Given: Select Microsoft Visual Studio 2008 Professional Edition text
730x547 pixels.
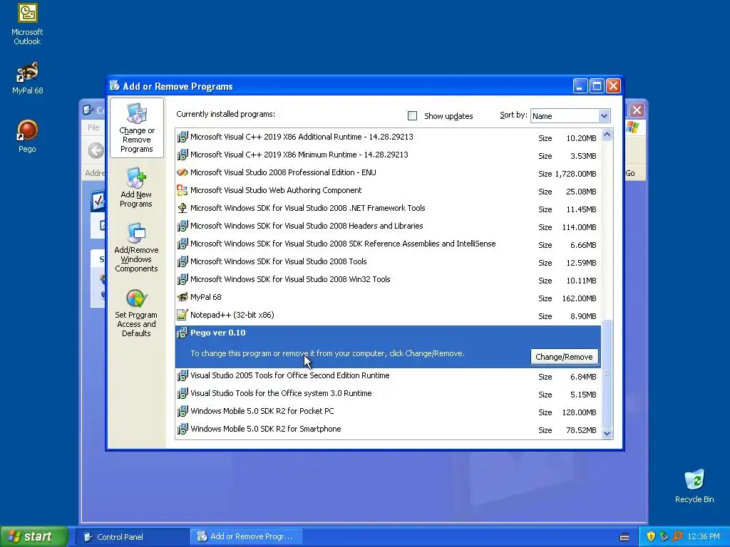Looking at the screenshot, I should click(x=283, y=172).
